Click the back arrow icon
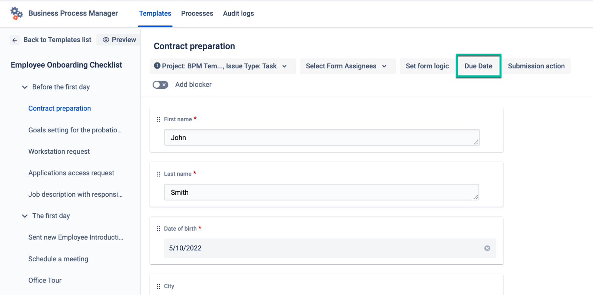The image size is (593, 295). click(x=14, y=40)
